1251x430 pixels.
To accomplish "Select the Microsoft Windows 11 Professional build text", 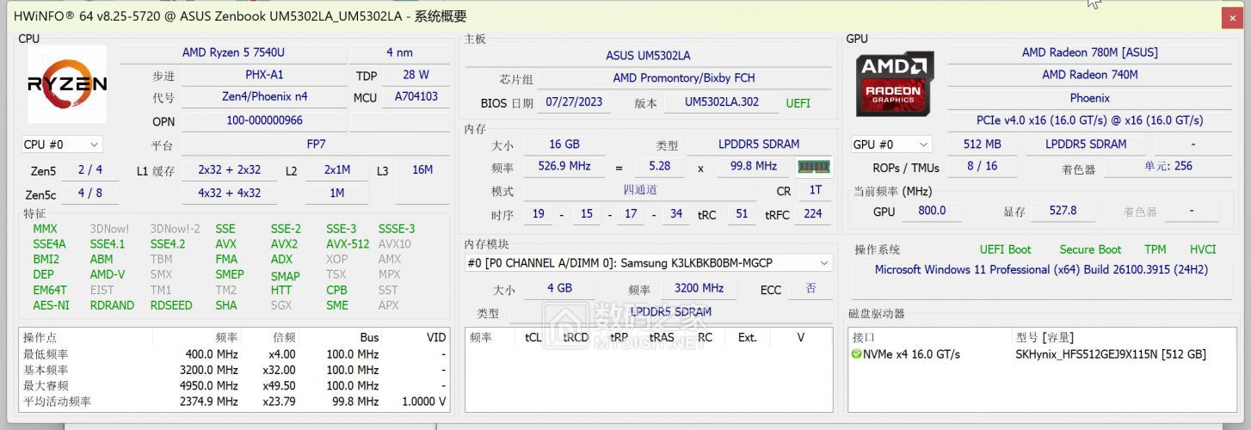I will pos(1041,270).
